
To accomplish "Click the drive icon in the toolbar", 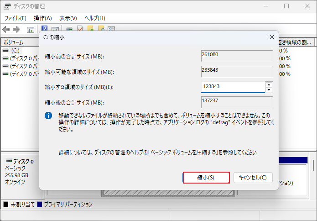I will point(69,28).
